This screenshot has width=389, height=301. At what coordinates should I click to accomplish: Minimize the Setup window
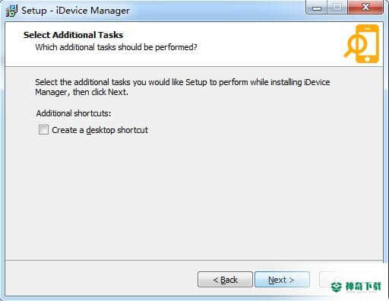[x=317, y=8]
